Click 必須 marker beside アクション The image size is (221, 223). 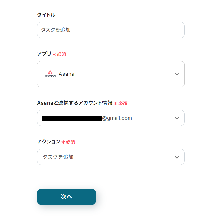71,142
